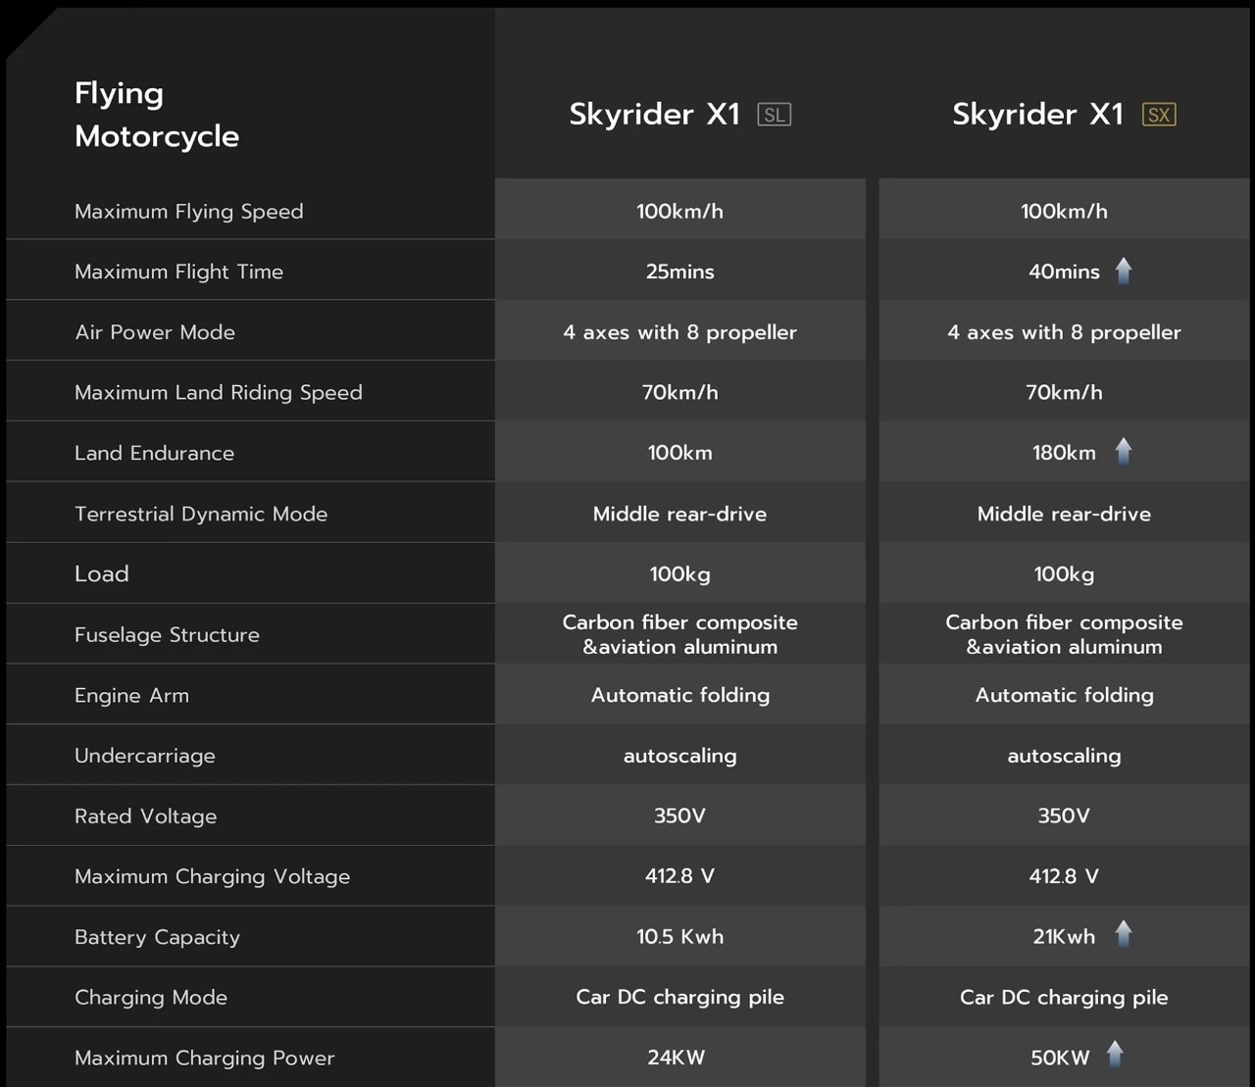The image size is (1255, 1087).
Task: Click the up arrow next to 180km
Action: pyautogui.click(x=1124, y=451)
